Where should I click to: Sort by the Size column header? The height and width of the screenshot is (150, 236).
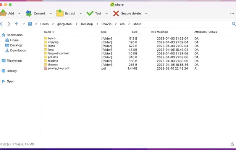pos(134,32)
